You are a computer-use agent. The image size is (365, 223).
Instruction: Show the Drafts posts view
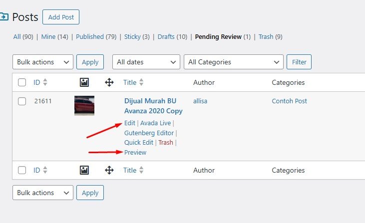pos(167,37)
